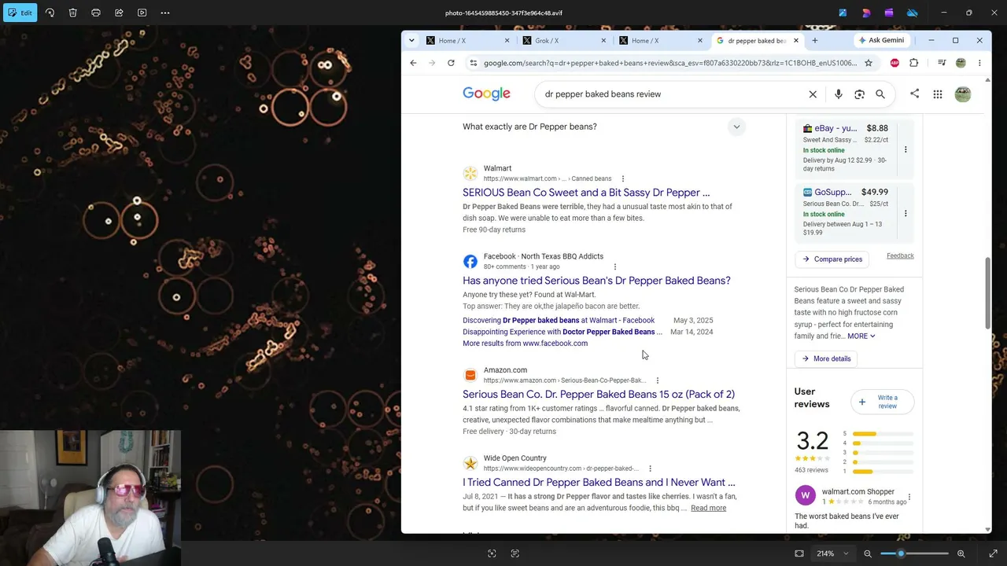
Task: Open the Chrome three-dot menu
Action: coord(979,63)
